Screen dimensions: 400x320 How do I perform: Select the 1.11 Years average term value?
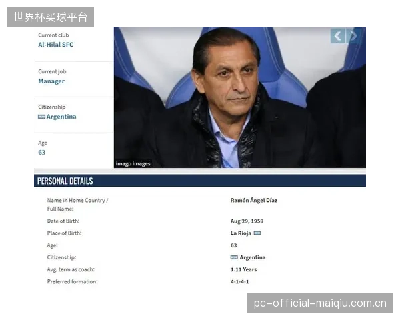(243, 269)
